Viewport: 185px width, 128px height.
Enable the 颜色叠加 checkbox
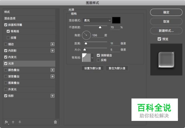[x=6, y=70]
